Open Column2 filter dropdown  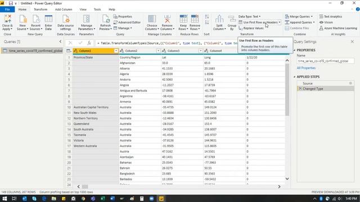click(x=158, y=50)
